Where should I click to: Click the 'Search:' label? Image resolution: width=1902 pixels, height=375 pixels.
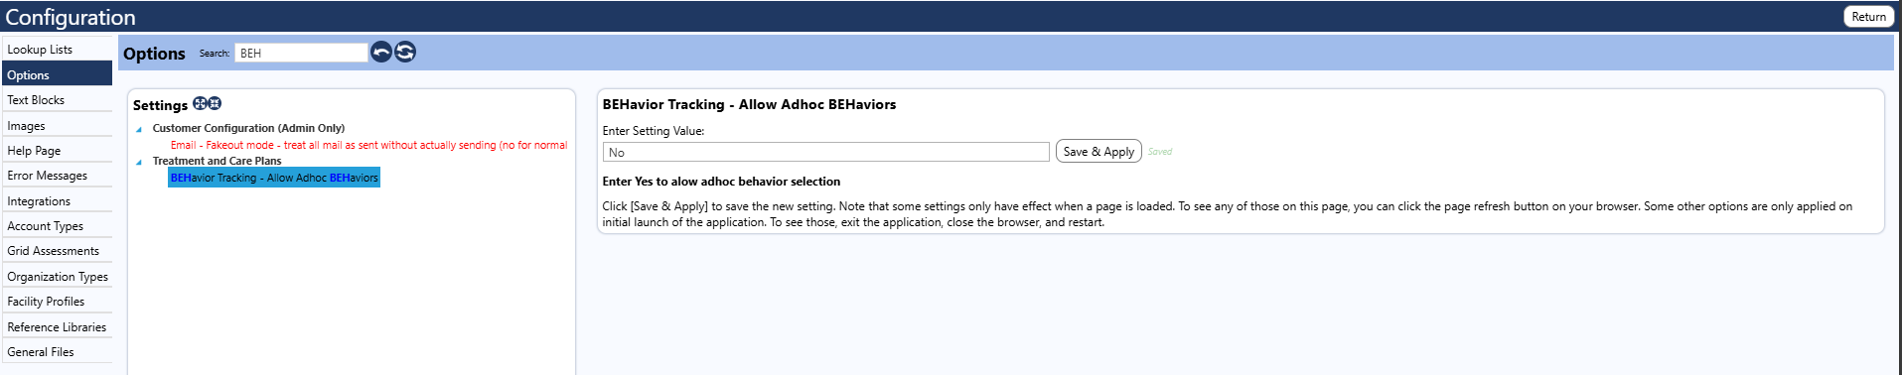[x=214, y=54]
